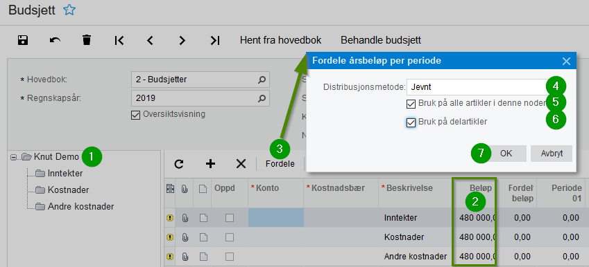Image resolution: width=589 pixels, height=267 pixels.
Task: Toggle Oversiktsvisning checkbox
Action: pos(135,116)
